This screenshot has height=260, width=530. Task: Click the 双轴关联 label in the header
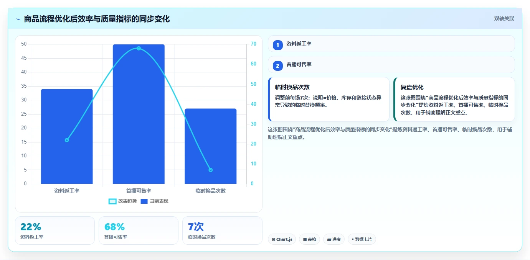click(x=504, y=18)
